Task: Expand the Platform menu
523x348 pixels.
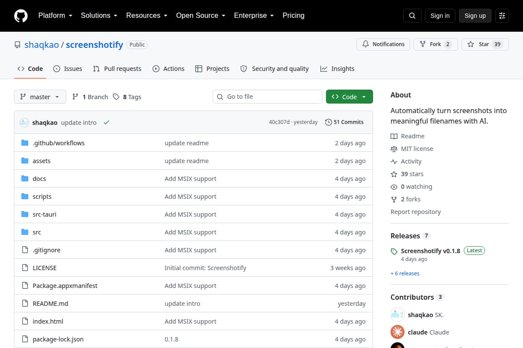Action: pos(55,16)
